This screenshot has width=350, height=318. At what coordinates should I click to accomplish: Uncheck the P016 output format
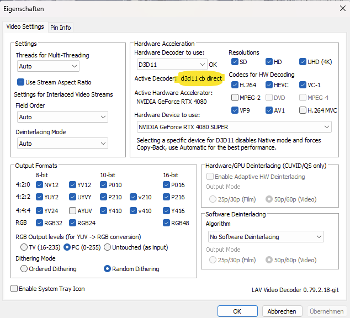166,185
